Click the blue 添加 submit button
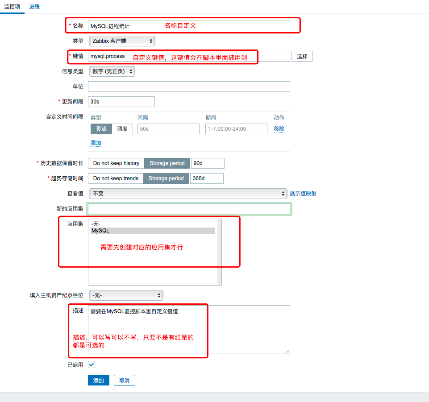Screen dimensions: 429x402 (x=99, y=380)
